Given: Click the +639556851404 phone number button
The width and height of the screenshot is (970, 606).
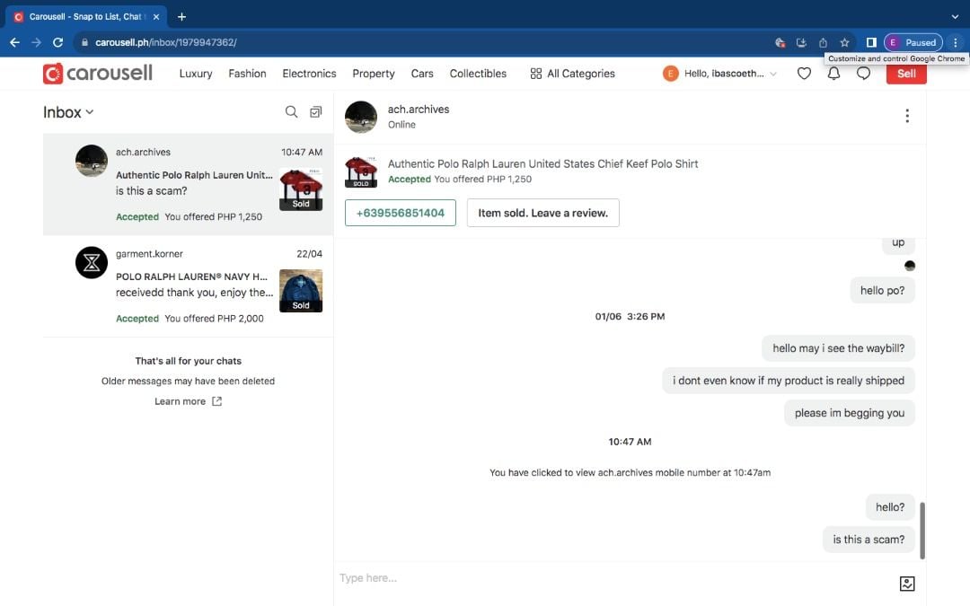Looking at the screenshot, I should tap(401, 213).
